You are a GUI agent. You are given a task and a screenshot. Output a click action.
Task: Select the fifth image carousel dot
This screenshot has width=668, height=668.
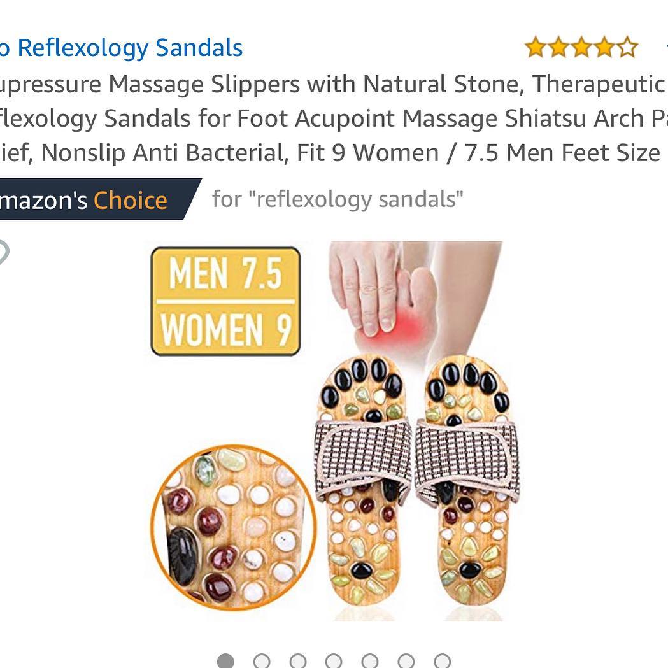[370, 661]
